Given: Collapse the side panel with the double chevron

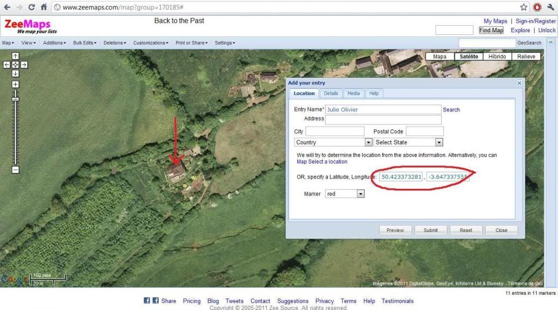Looking at the screenshot, I should (x=550, y=42).
